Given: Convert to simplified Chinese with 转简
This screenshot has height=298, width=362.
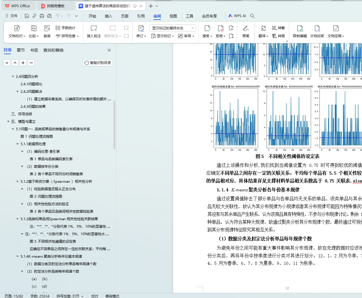Looking at the screenshot, I should click(279, 36).
